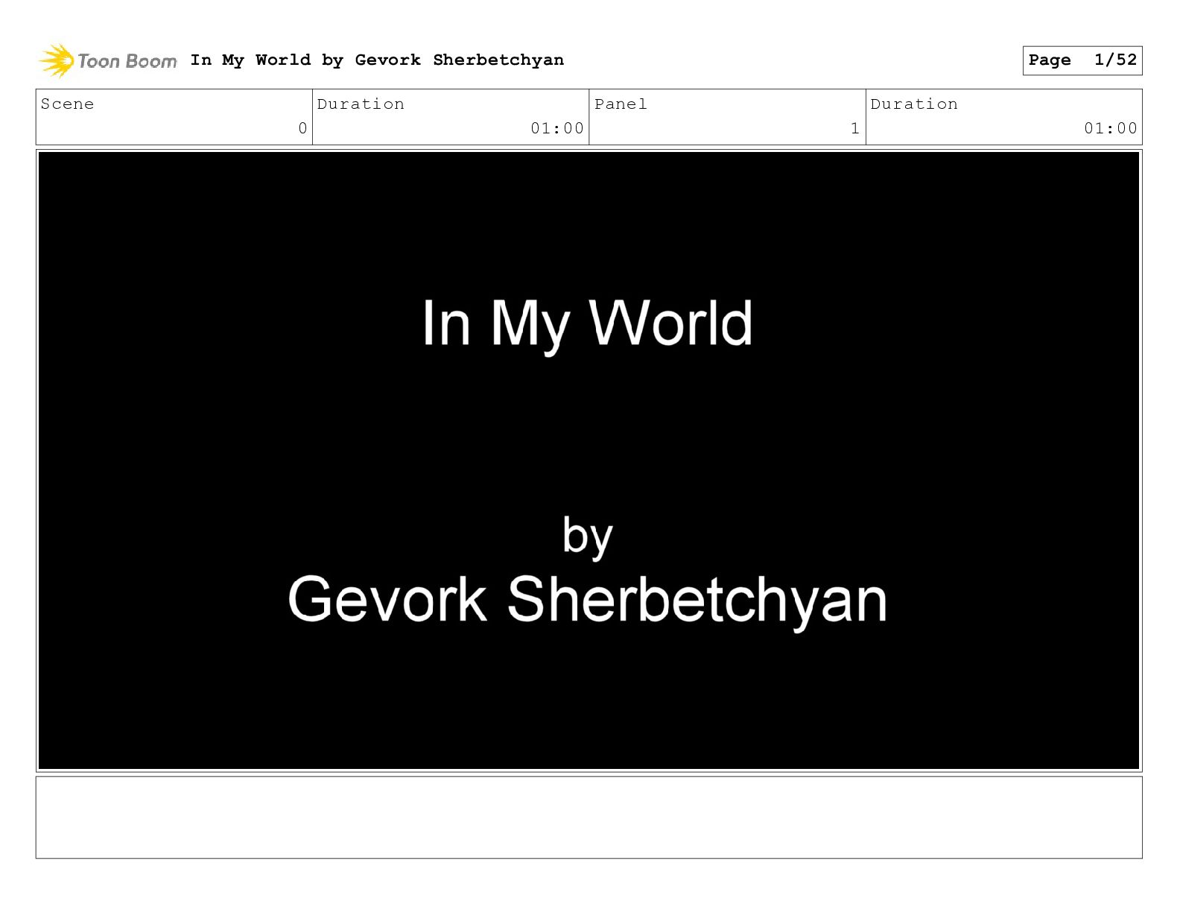This screenshot has height=912, width=1180.
Task: Click the empty notes box below the panel
Action: point(589,817)
